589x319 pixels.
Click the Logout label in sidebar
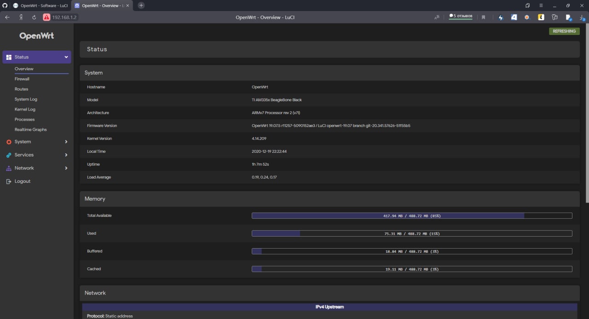click(23, 181)
